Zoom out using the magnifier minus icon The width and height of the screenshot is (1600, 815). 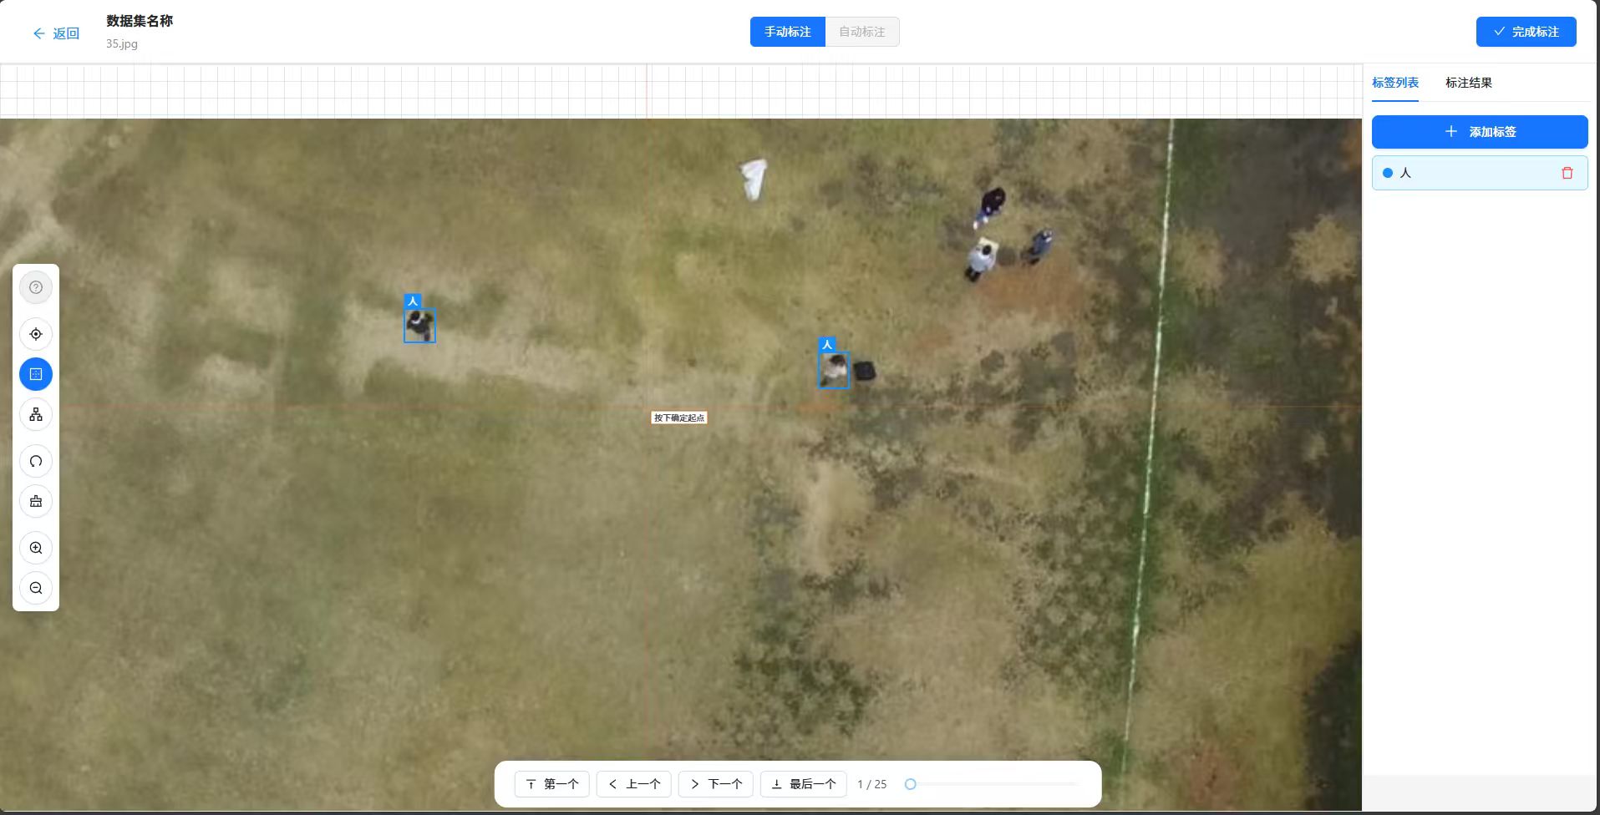coord(36,588)
